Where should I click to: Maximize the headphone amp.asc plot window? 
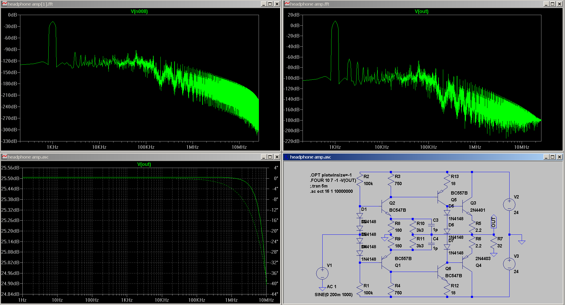270,157
